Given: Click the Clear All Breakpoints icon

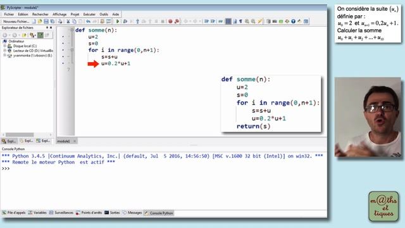Looking at the screenshot, I should tap(177, 22).
